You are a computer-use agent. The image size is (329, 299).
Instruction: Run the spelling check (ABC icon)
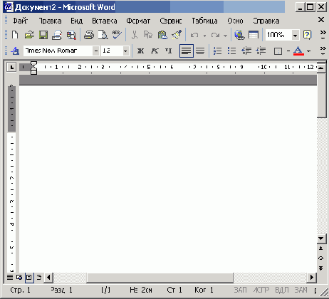pos(117,35)
